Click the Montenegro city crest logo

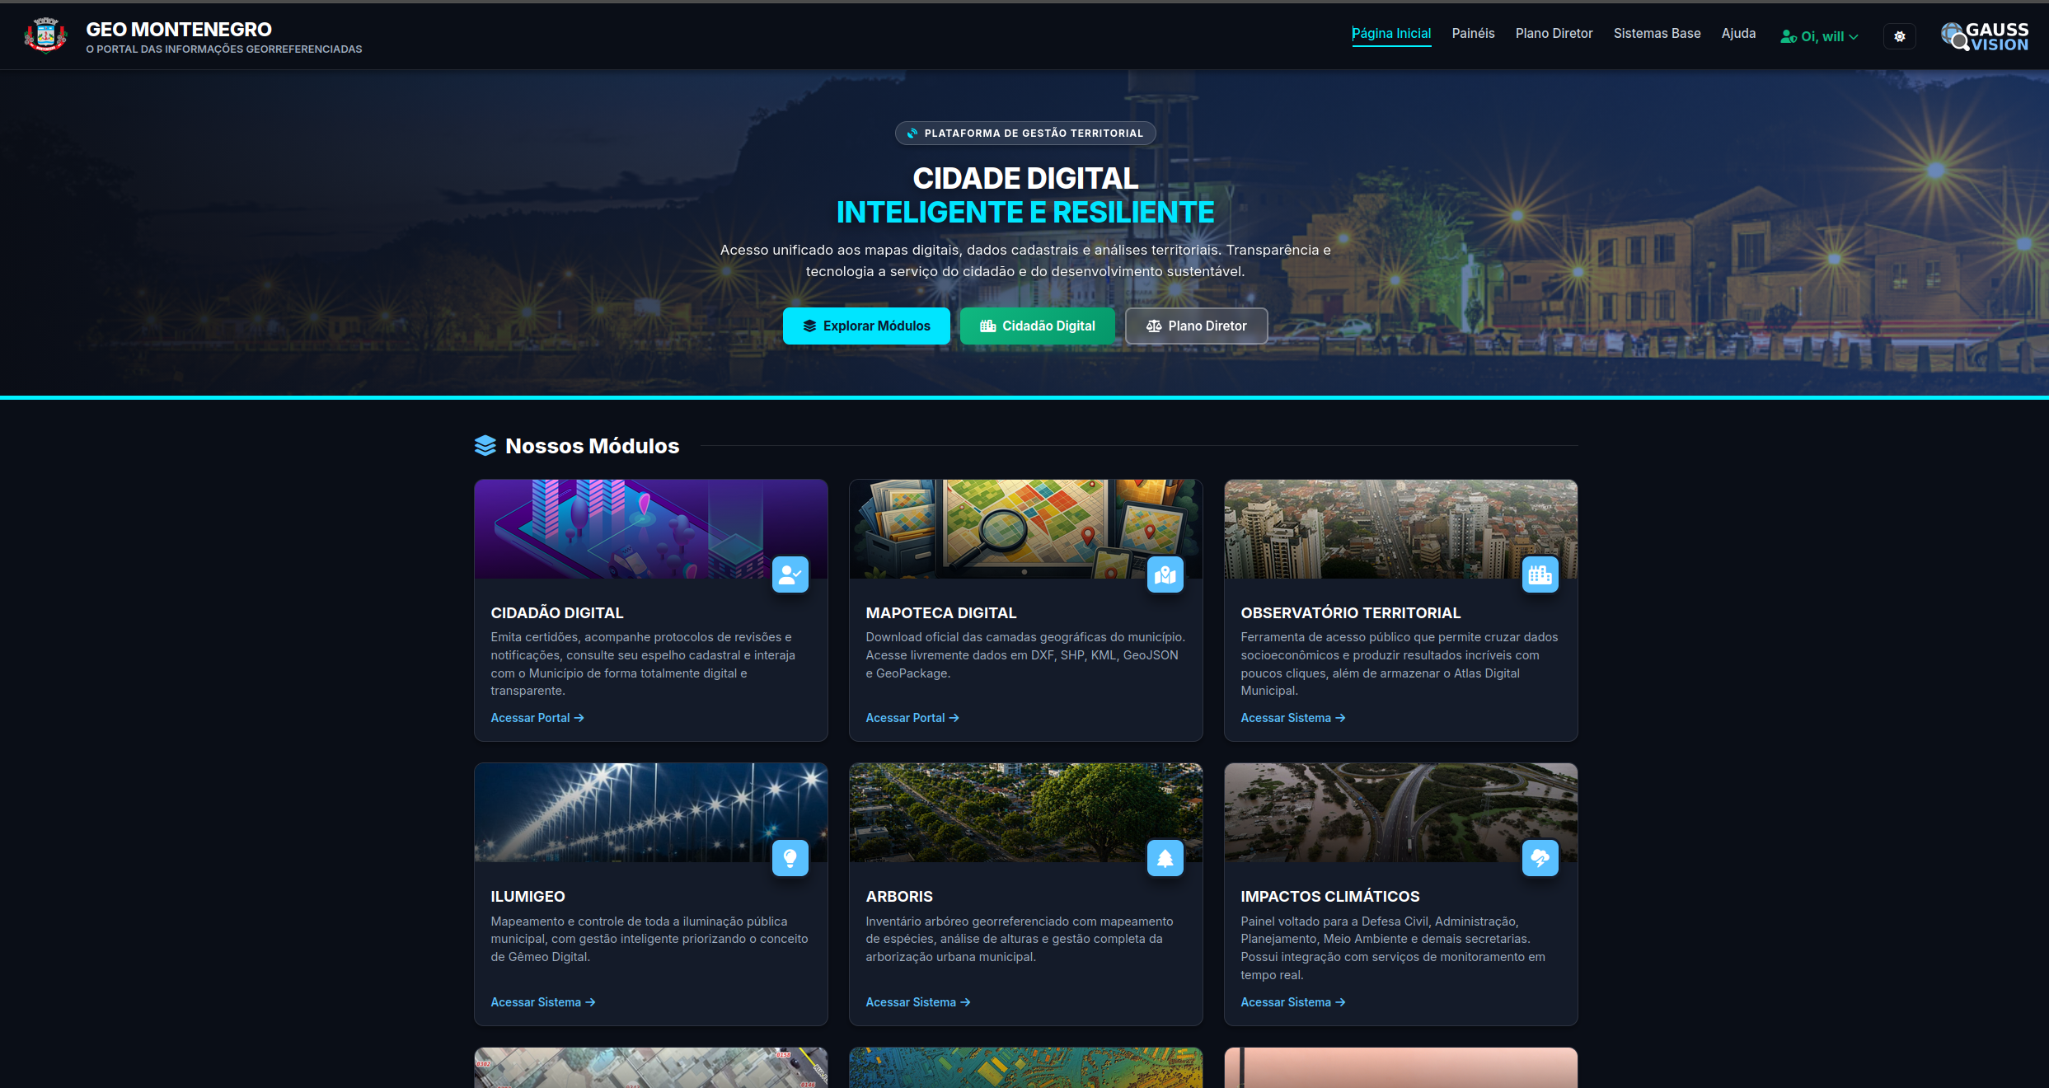[x=45, y=35]
